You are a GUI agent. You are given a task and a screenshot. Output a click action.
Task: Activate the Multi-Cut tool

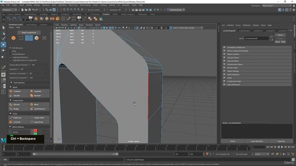click(19, 118)
